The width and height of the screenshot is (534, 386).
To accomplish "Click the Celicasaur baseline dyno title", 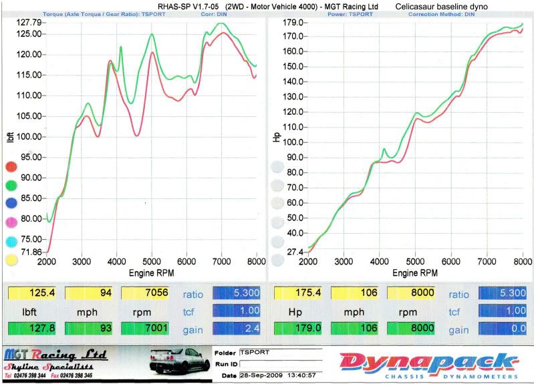I will (x=441, y=7).
